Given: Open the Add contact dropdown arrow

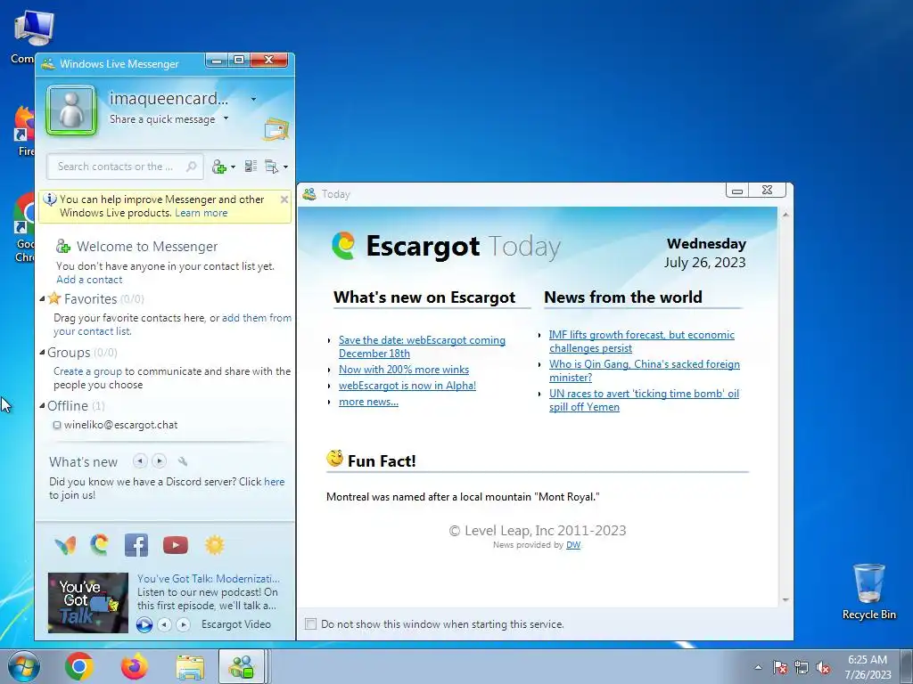Looking at the screenshot, I should pos(233,167).
